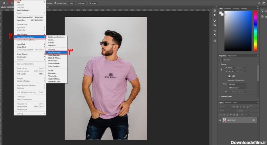Screen dimensions: 267x145
Task: Switch to the Paths tab
Action: coord(235,103)
